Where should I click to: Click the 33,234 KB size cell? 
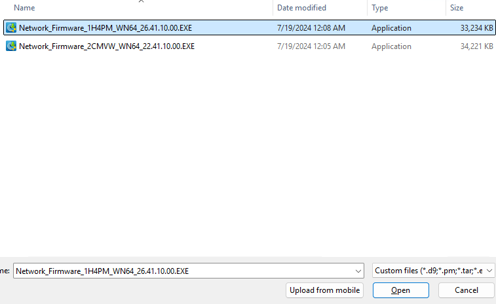click(476, 28)
